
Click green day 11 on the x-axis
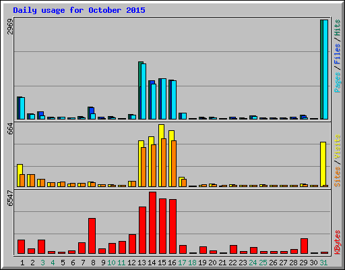(121, 263)
